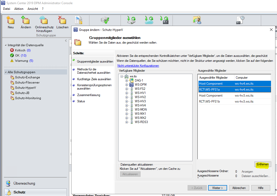The image size is (277, 196).
Task: Click Onlineschutz hinzufügen cloud icon
Action: tap(44, 20)
